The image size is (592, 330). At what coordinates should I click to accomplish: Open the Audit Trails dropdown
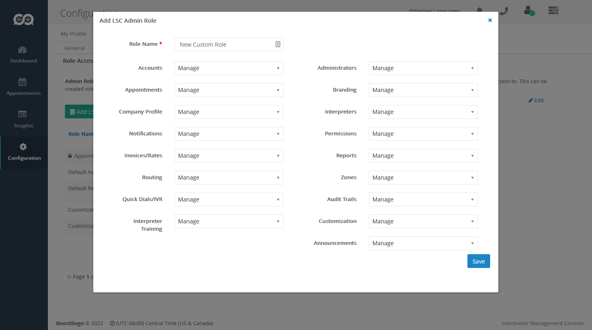tap(423, 199)
